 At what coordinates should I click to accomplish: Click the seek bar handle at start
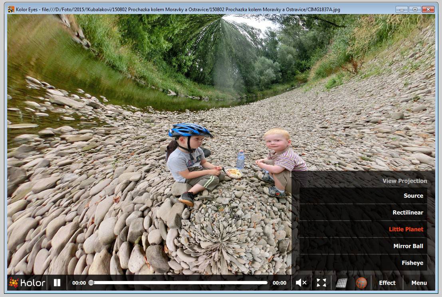pos(91,283)
